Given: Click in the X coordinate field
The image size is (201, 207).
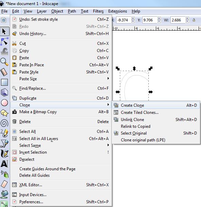Looking at the screenshot, I should (124, 20).
